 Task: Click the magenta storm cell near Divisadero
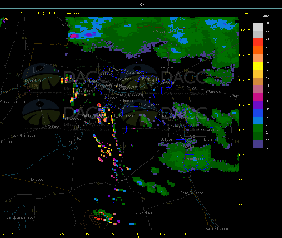click(x=74, y=36)
